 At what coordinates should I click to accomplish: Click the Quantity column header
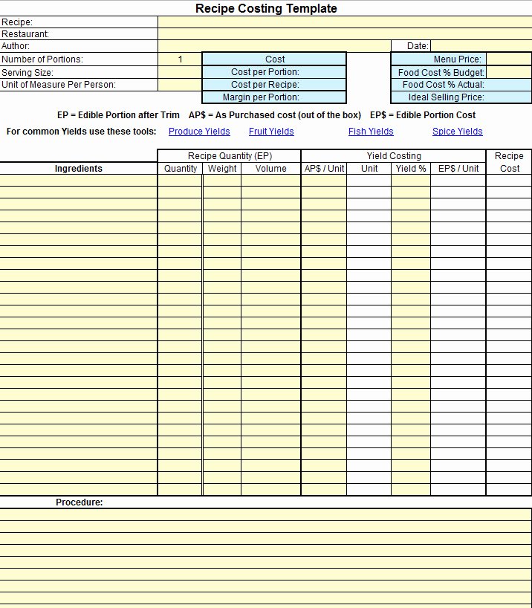181,169
